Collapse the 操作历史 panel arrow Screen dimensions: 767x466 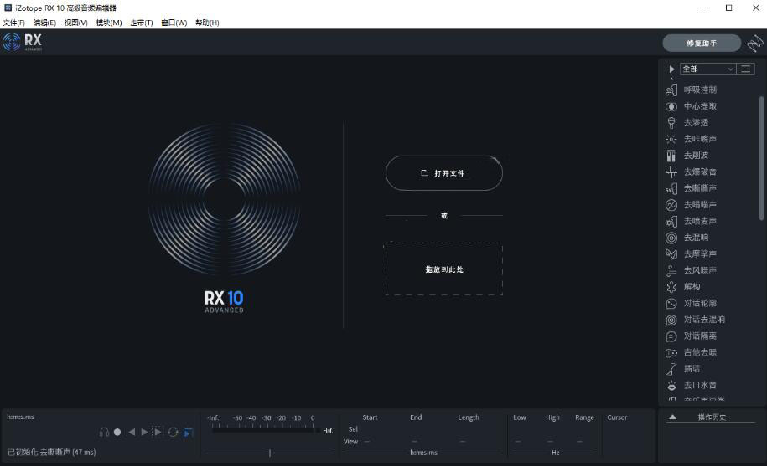671,417
